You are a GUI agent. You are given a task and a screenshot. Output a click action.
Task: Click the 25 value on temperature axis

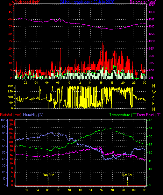point(150,145)
